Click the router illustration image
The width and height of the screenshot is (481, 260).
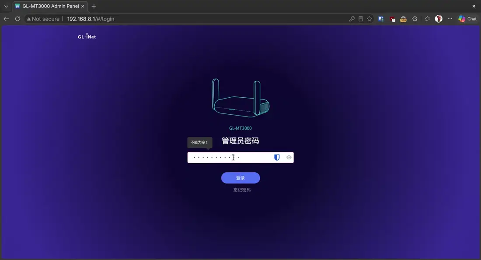(x=240, y=98)
